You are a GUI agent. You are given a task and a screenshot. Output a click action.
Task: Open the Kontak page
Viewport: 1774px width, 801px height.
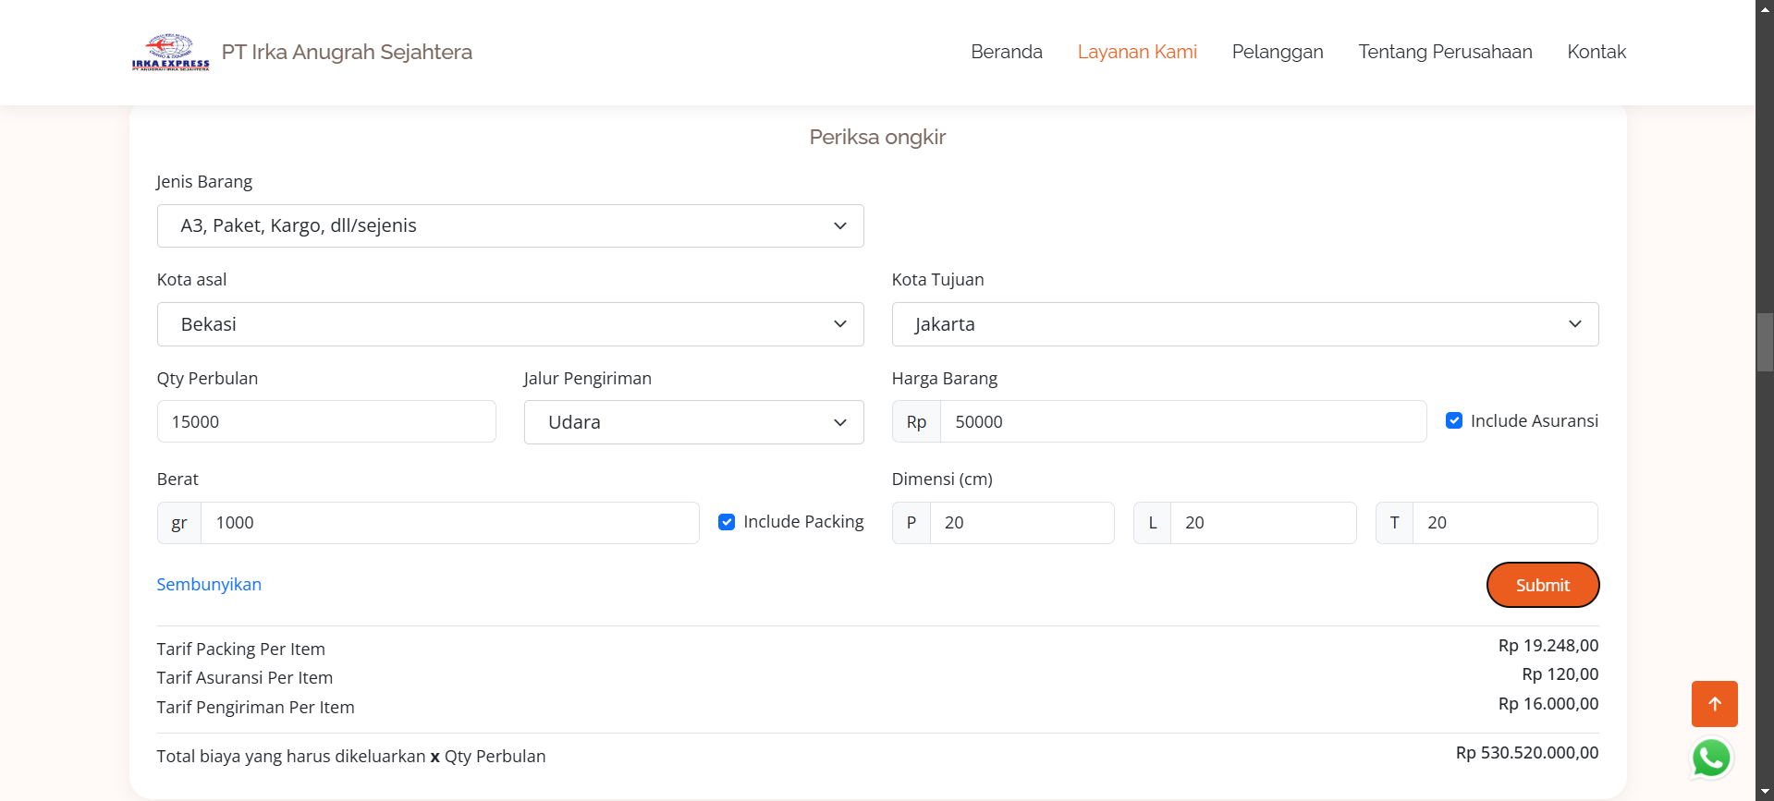[1596, 52]
